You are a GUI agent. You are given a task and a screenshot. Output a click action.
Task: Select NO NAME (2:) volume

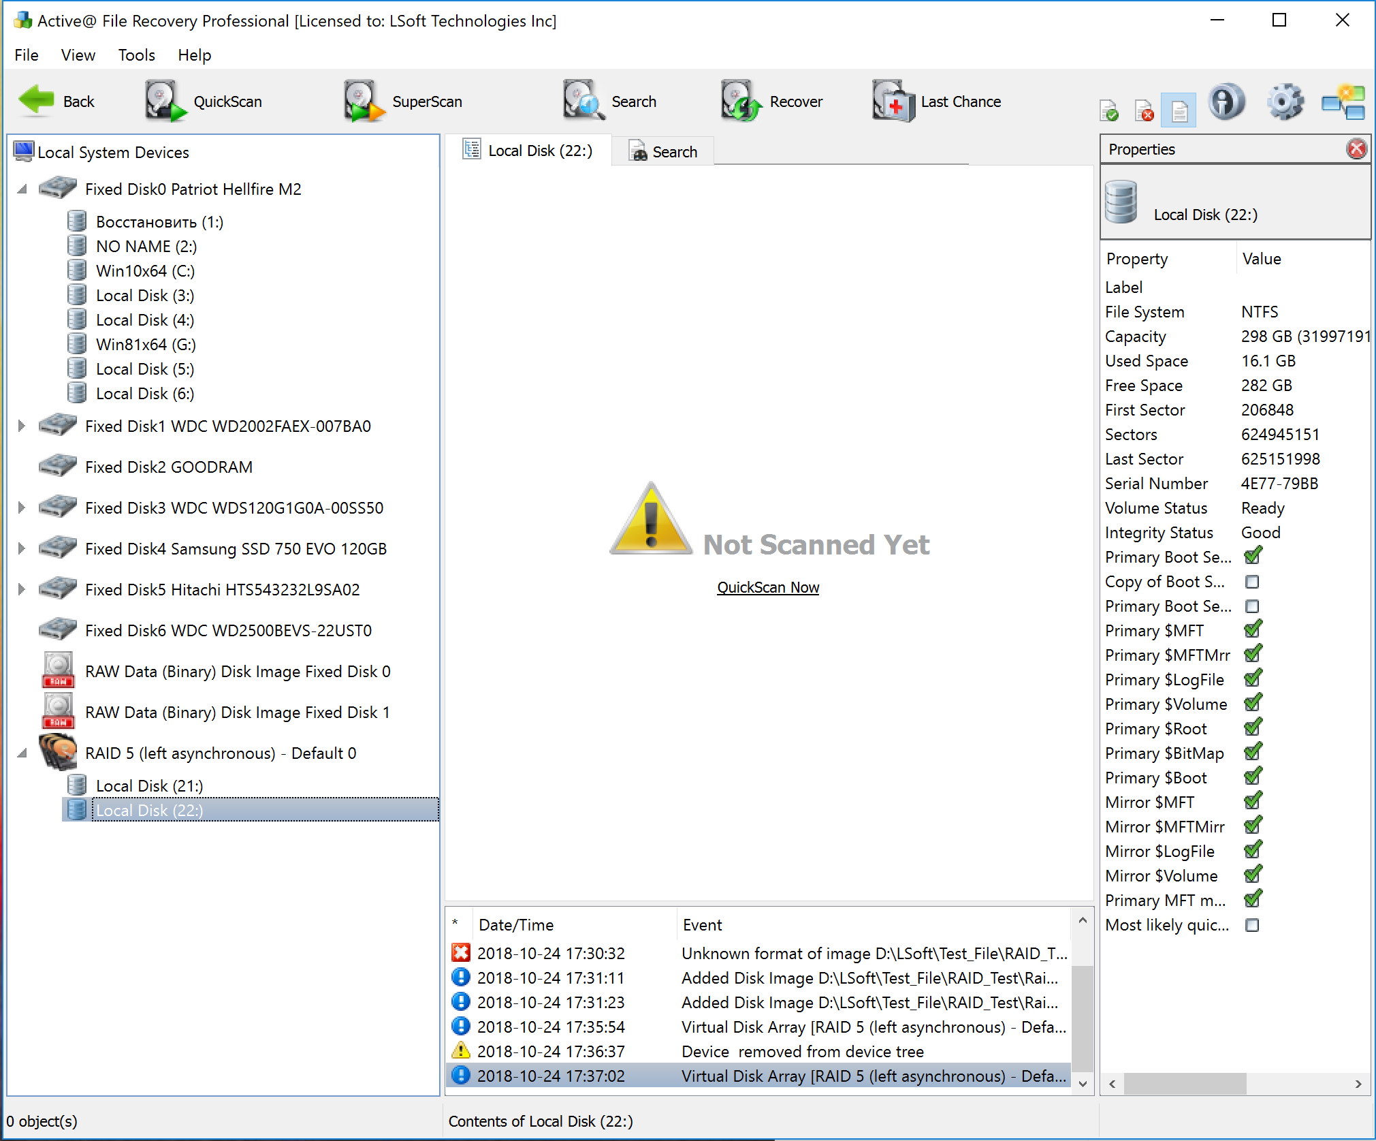tap(146, 246)
